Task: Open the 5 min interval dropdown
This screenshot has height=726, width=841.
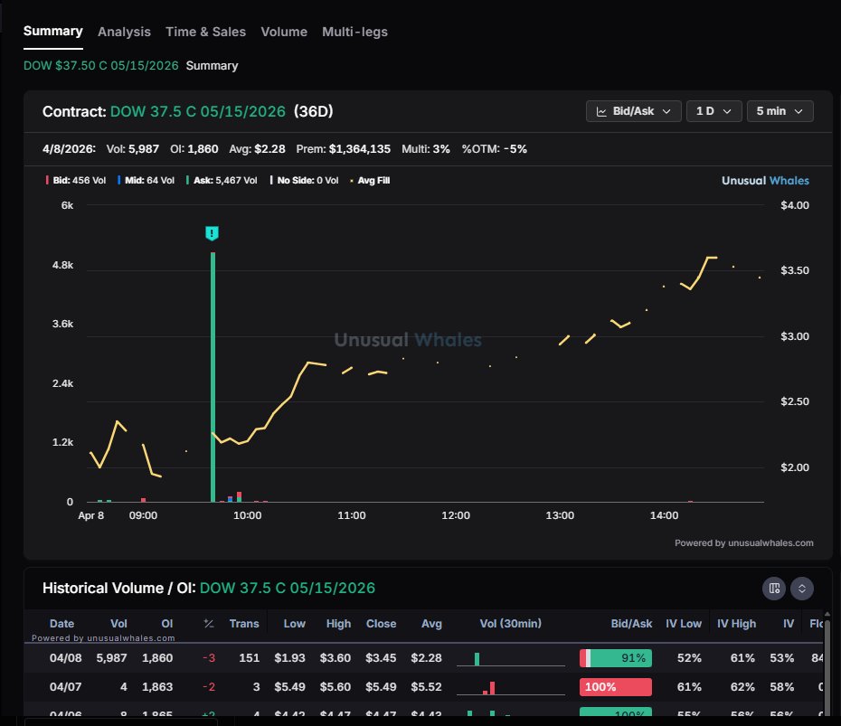Action: pos(780,111)
